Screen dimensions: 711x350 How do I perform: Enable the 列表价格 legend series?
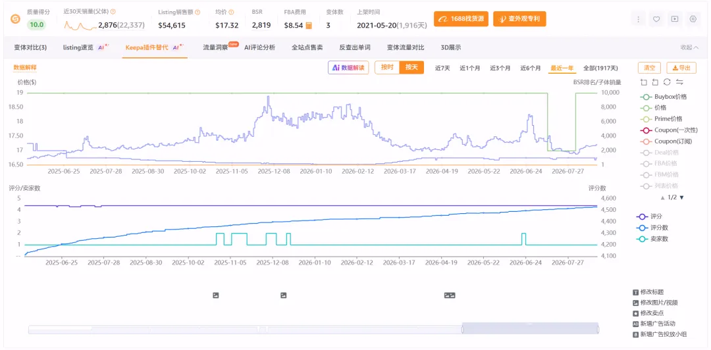pos(659,186)
